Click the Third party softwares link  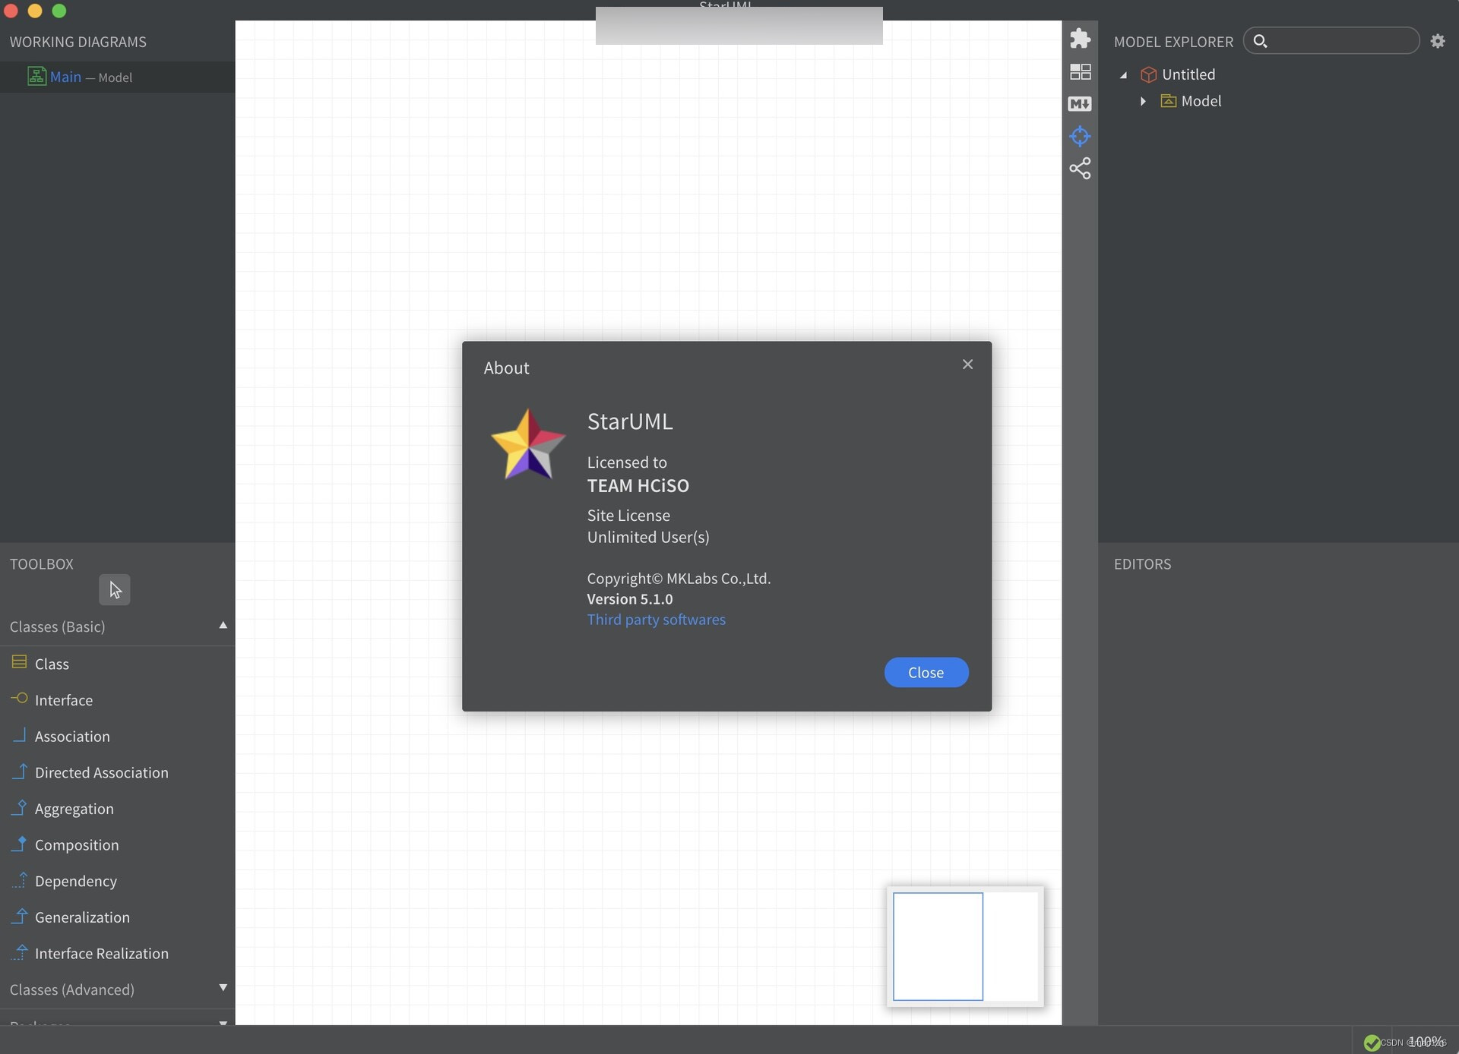(x=656, y=620)
